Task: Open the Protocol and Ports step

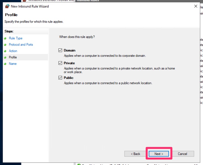Action: (21, 45)
